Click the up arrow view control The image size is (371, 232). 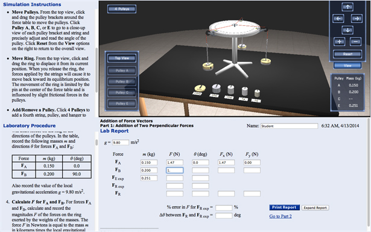click(x=347, y=7)
